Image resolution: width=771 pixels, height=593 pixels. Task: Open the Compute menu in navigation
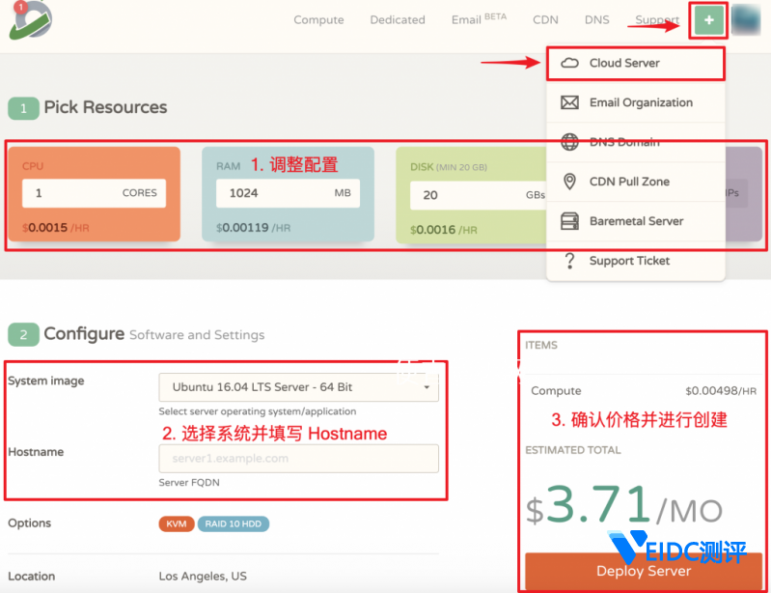318,20
